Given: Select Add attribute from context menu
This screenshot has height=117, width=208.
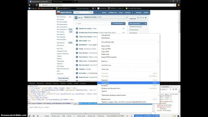Looking at the screenshot, I should coord(128,35).
